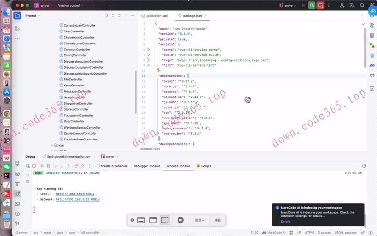Image resolution: width=377 pixels, height=236 pixels.
Task: Click the add collaborator person icon
Action: click(342, 5)
